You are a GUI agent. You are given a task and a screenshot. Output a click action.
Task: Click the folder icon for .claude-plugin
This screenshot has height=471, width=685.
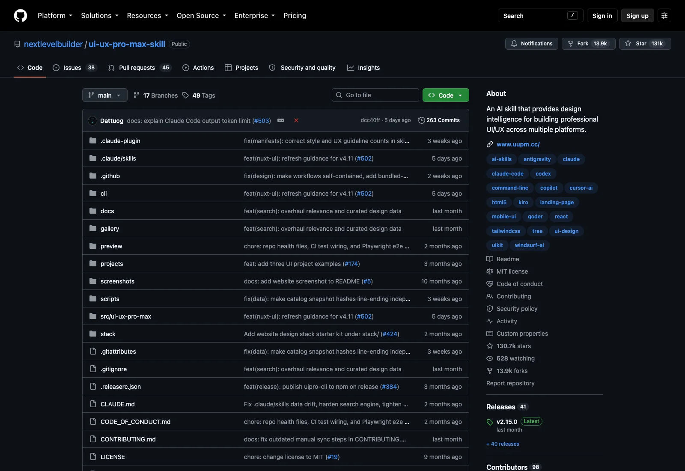point(93,141)
